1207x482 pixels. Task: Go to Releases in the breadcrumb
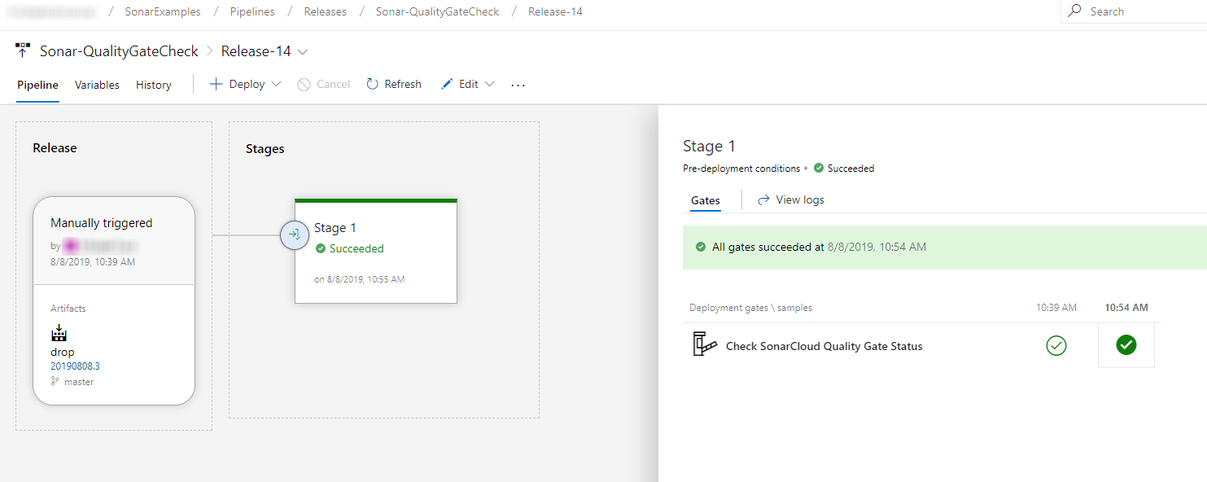[326, 11]
